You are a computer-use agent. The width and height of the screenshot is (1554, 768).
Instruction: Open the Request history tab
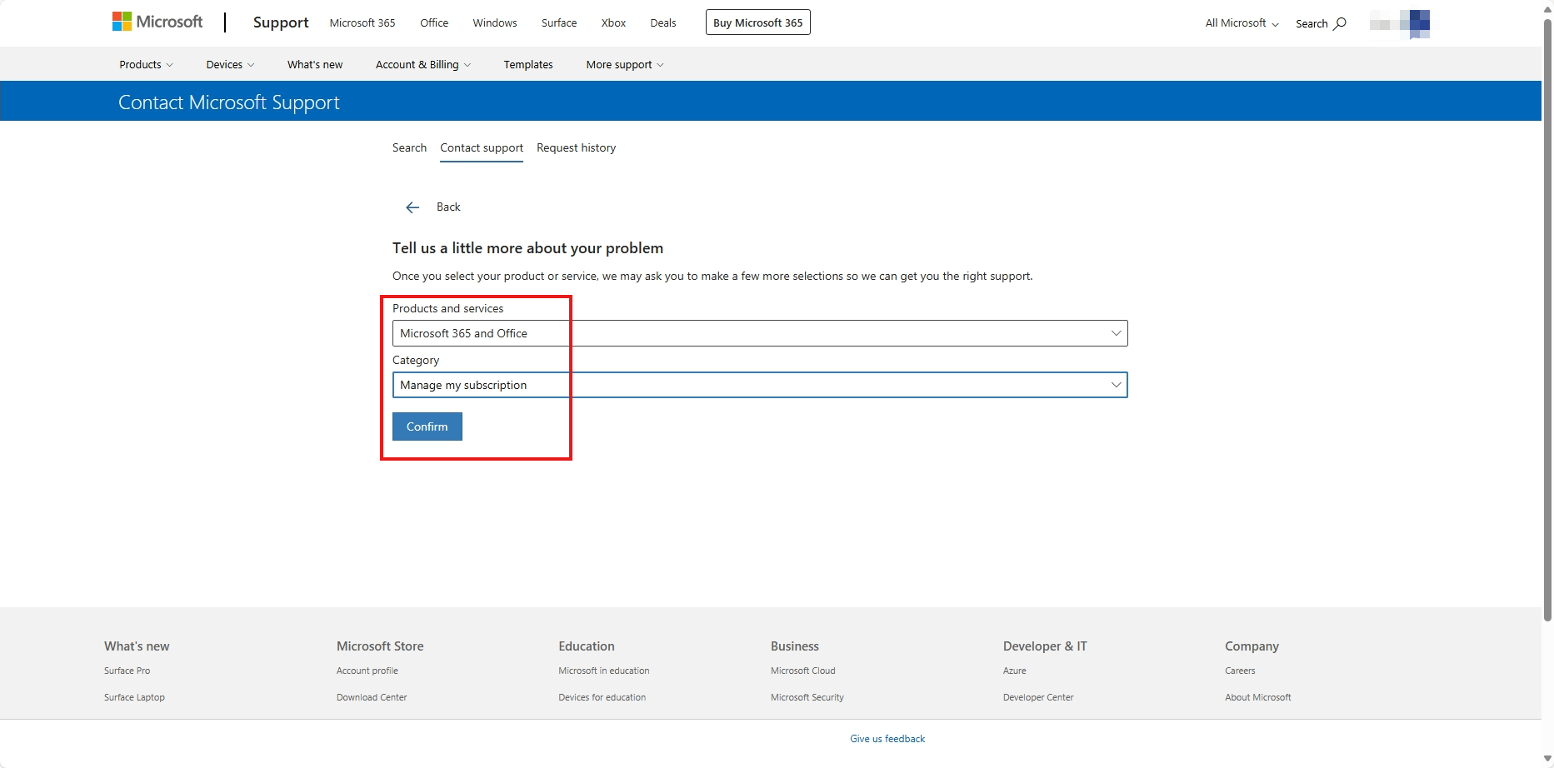point(577,147)
